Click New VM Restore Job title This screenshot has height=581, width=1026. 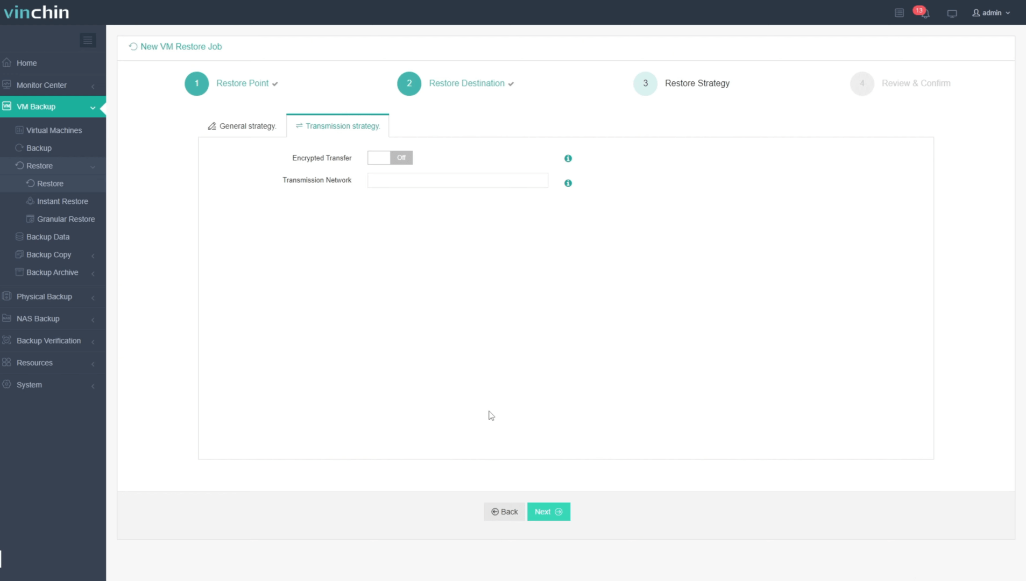[x=181, y=47]
